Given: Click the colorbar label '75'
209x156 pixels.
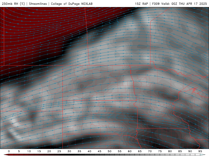Looking at the screenshot, I should click(160, 151).
